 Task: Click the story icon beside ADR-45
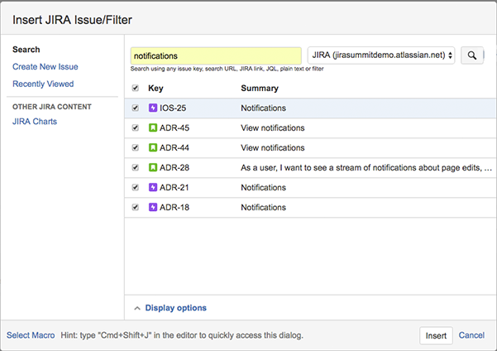click(153, 127)
